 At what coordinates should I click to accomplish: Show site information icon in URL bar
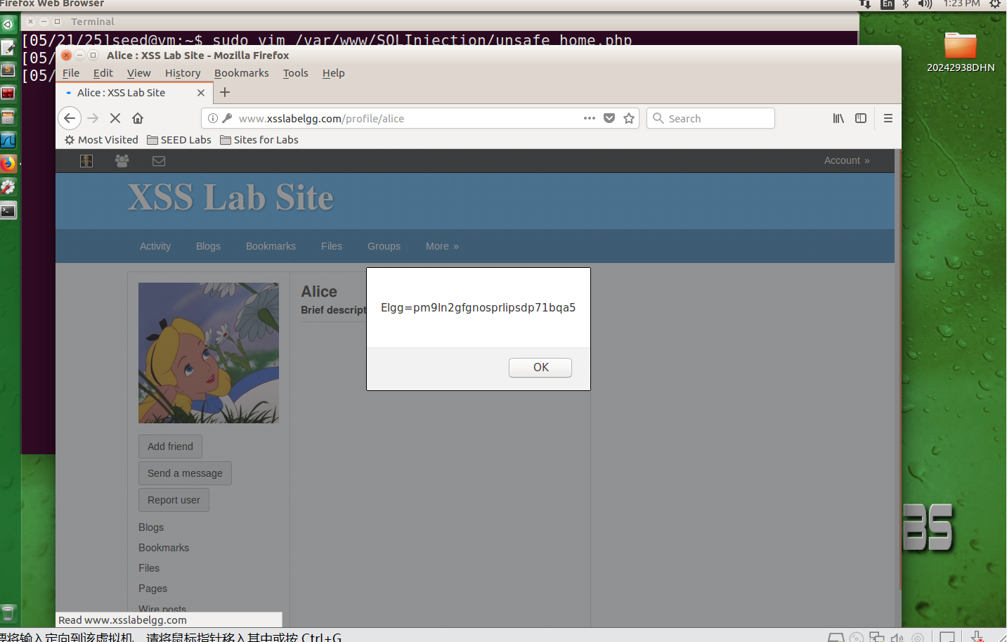213,118
